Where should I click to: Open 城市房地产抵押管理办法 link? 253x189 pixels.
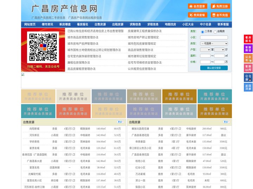83,43
